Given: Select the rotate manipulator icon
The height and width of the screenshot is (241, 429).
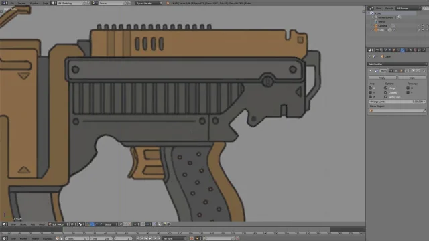Looking at the screenshot, I should (97, 224).
